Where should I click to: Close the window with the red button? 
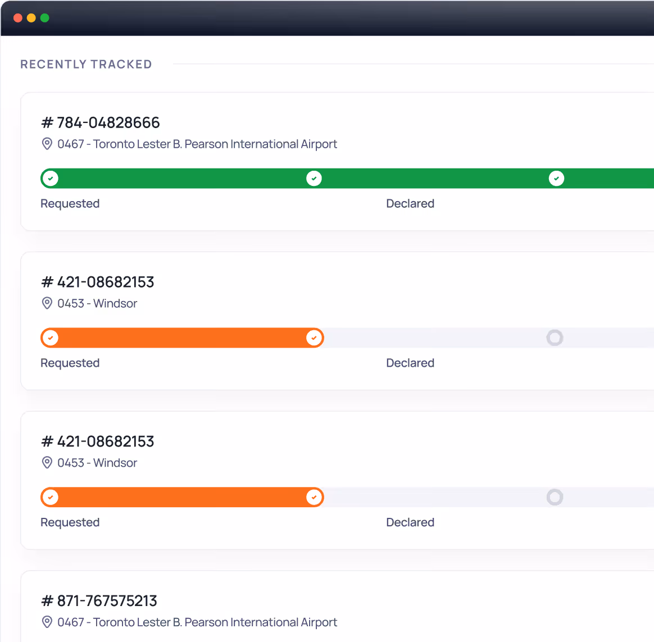click(18, 18)
